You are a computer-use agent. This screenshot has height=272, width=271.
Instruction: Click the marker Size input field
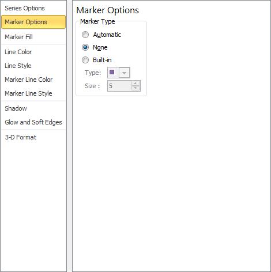(x=119, y=86)
